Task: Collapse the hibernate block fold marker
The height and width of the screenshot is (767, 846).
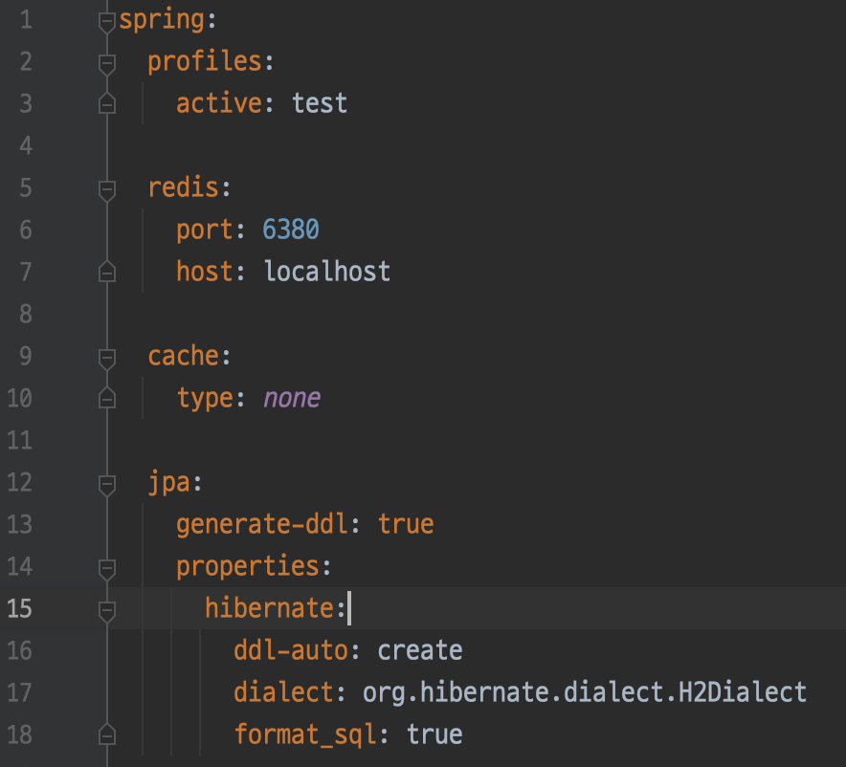Action: point(107,611)
